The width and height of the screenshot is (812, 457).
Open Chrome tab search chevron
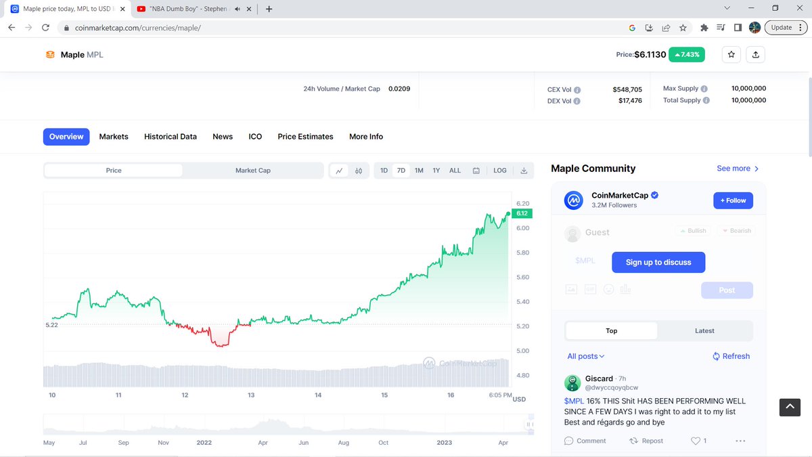[x=727, y=8]
